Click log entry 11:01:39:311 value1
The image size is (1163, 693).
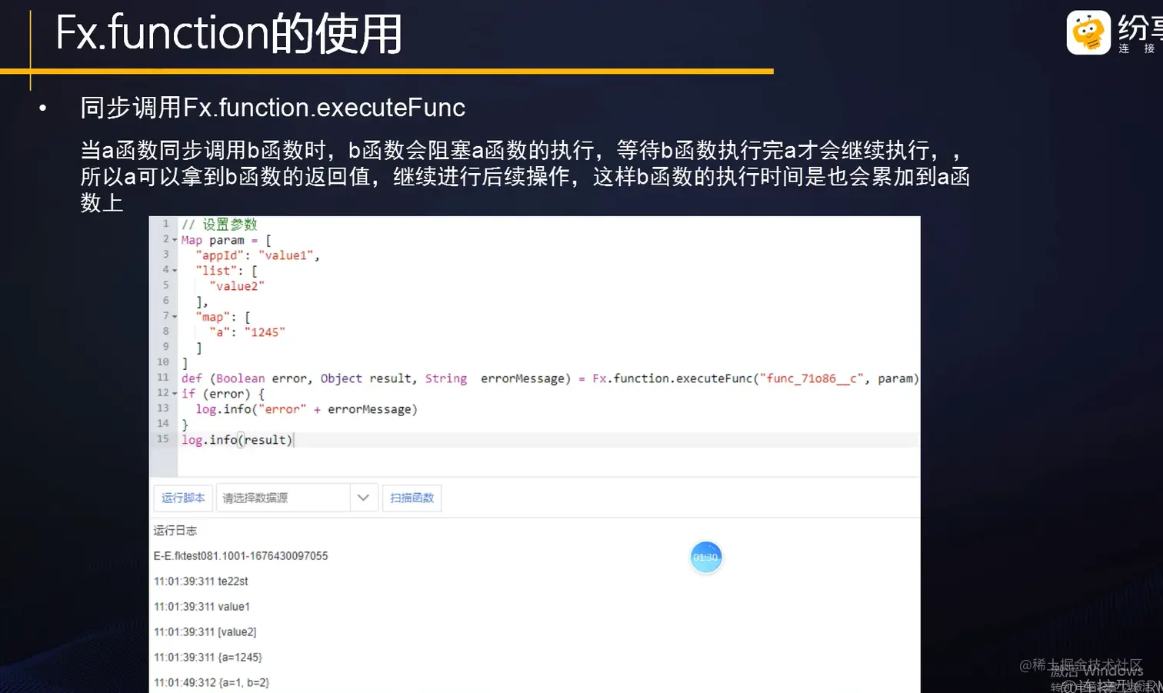point(202,607)
